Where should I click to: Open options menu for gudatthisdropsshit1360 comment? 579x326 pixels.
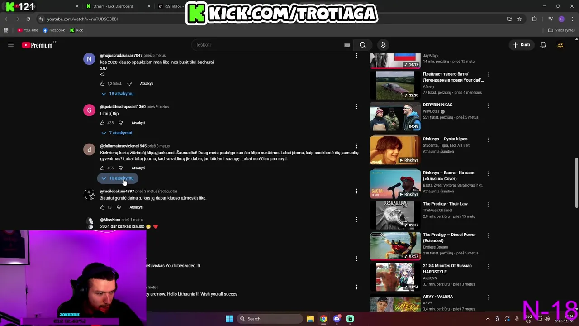click(x=356, y=106)
